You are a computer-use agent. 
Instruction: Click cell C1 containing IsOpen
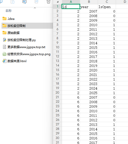click(x=107, y=7)
